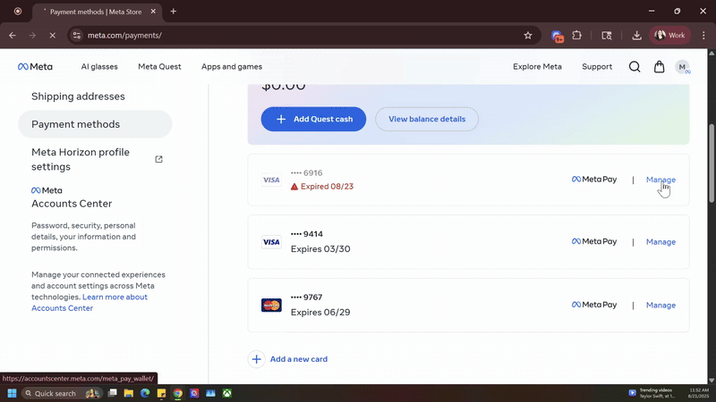This screenshot has height=402, width=716.
Task: Click the Add Quest cash button
Action: [x=313, y=119]
